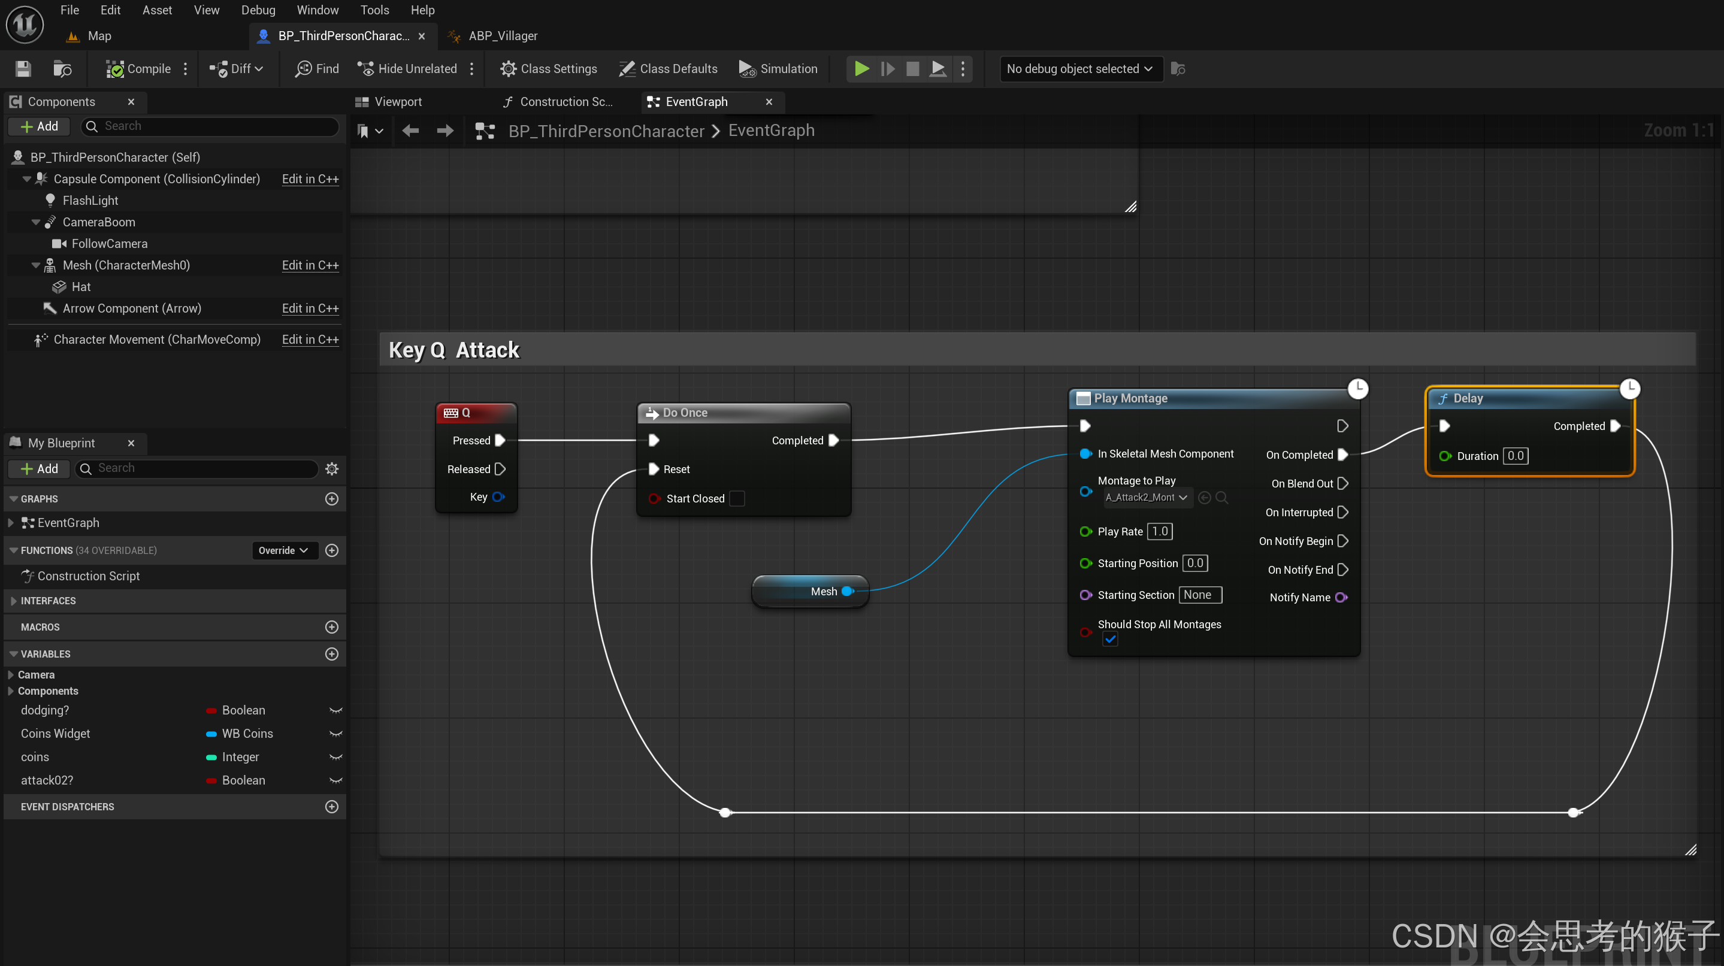The image size is (1724, 966).
Task: Navigate back with the left arrow
Action: pyautogui.click(x=410, y=131)
